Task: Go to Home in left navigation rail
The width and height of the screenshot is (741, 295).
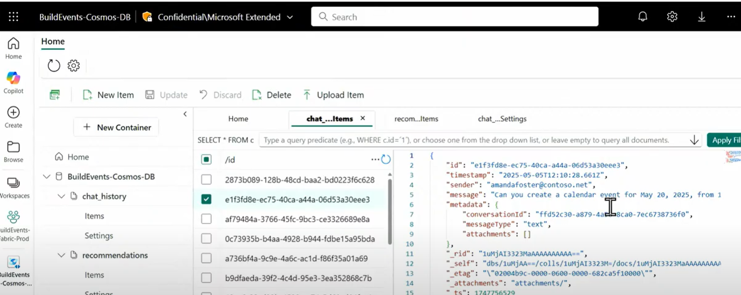Action: click(13, 48)
